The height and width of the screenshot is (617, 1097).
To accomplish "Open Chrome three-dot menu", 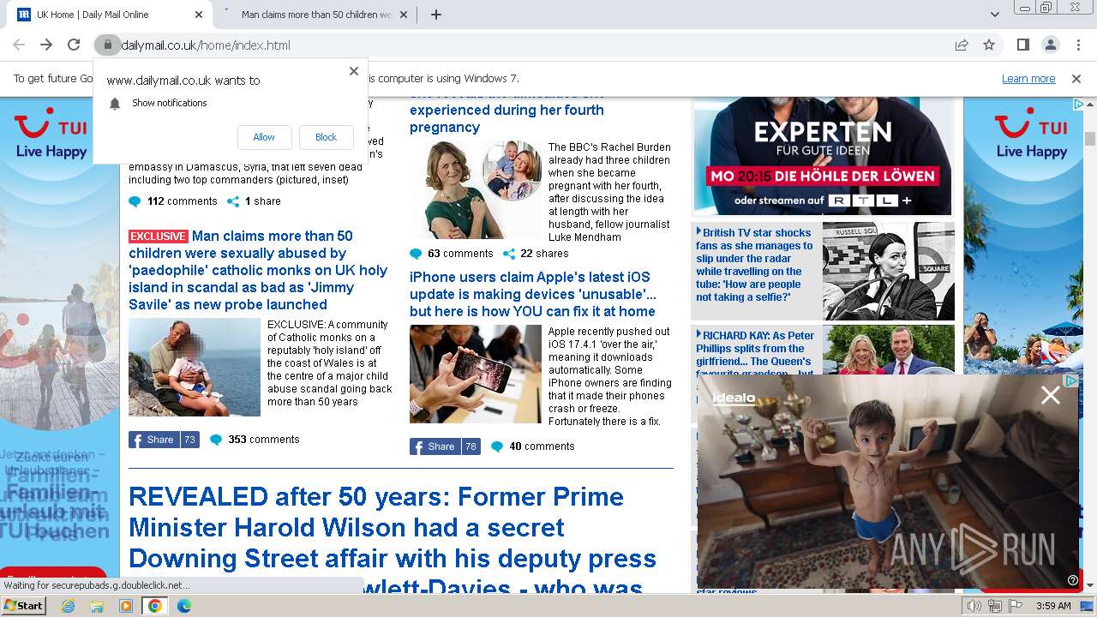I will [x=1077, y=45].
